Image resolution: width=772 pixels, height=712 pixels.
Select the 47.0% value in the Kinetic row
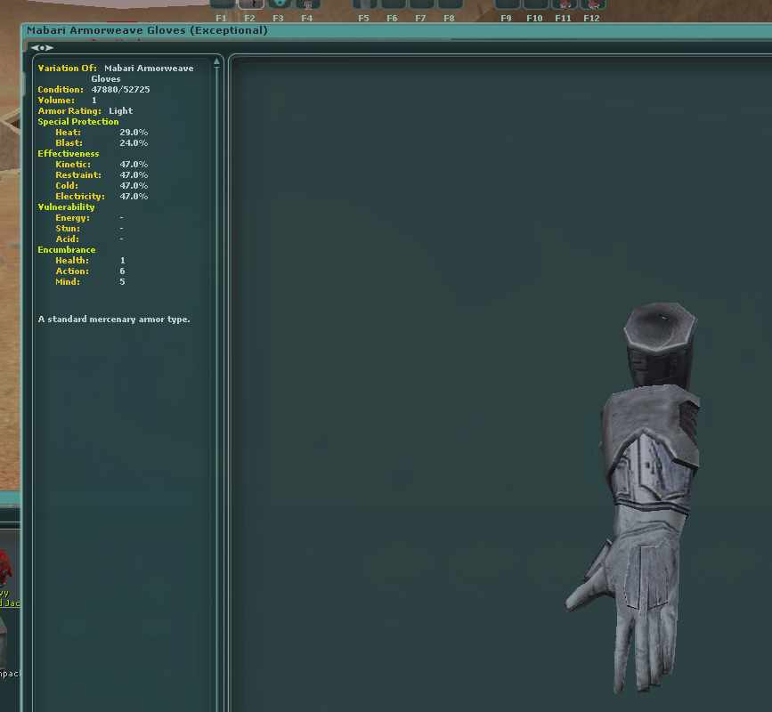point(134,165)
